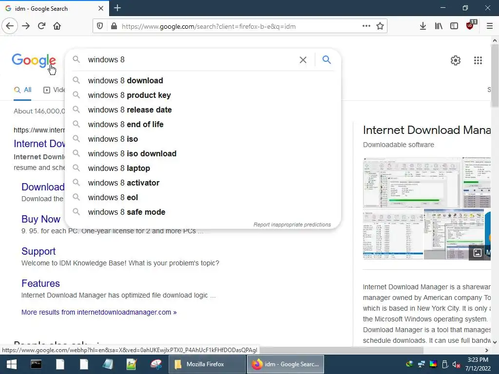Show site security padlock information
The width and height of the screenshot is (499, 374).
pyautogui.click(x=114, y=26)
